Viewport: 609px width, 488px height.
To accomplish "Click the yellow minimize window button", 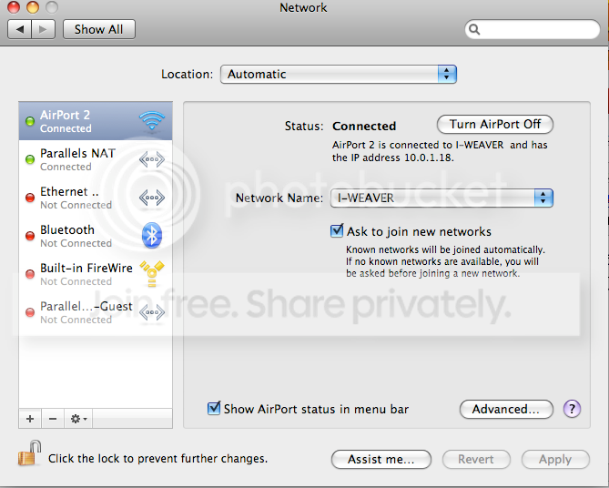I will (33, 7).
